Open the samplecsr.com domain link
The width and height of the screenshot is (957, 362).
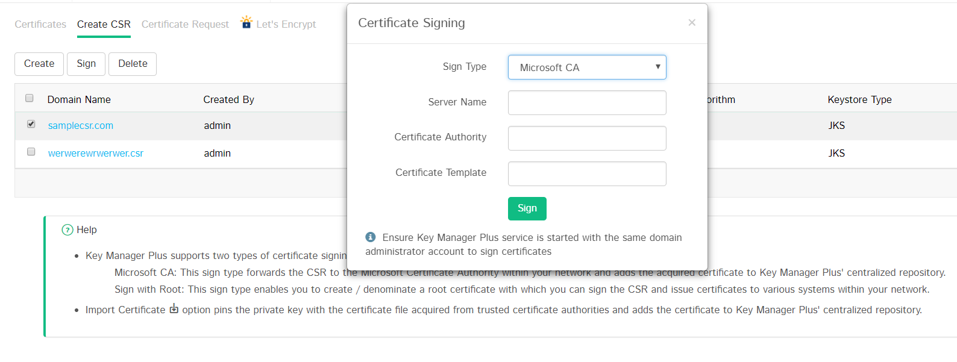(x=81, y=126)
